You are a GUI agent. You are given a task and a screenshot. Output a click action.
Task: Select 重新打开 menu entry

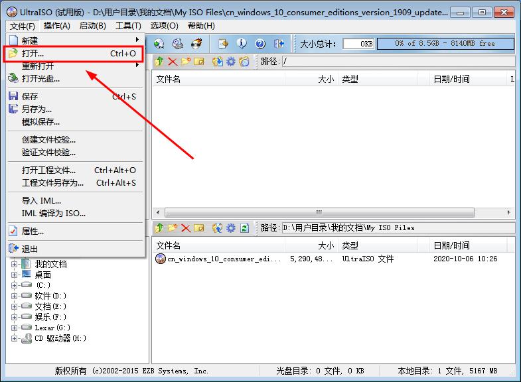(76, 66)
